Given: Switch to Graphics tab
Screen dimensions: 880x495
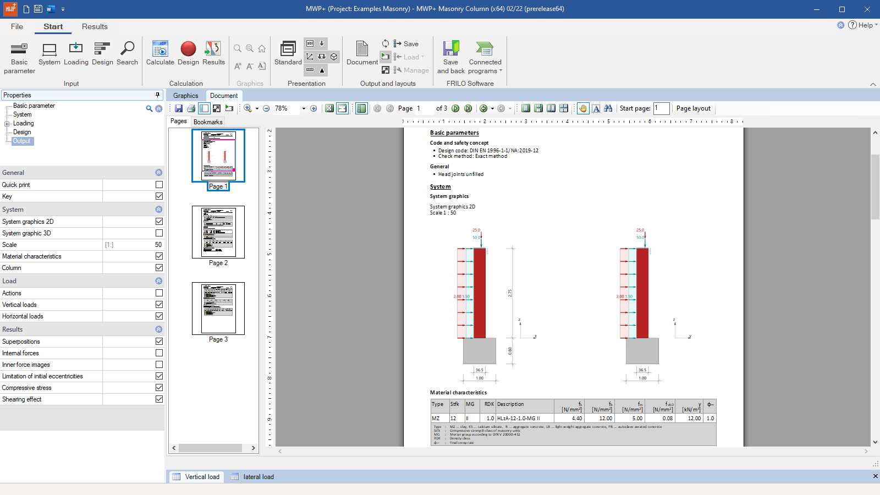Looking at the screenshot, I should coord(185,96).
